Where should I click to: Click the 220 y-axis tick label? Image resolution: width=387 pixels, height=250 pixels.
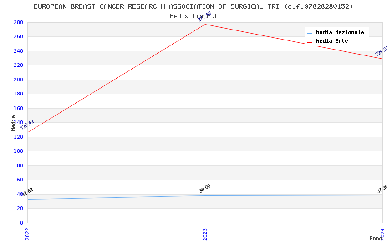click(x=19, y=65)
